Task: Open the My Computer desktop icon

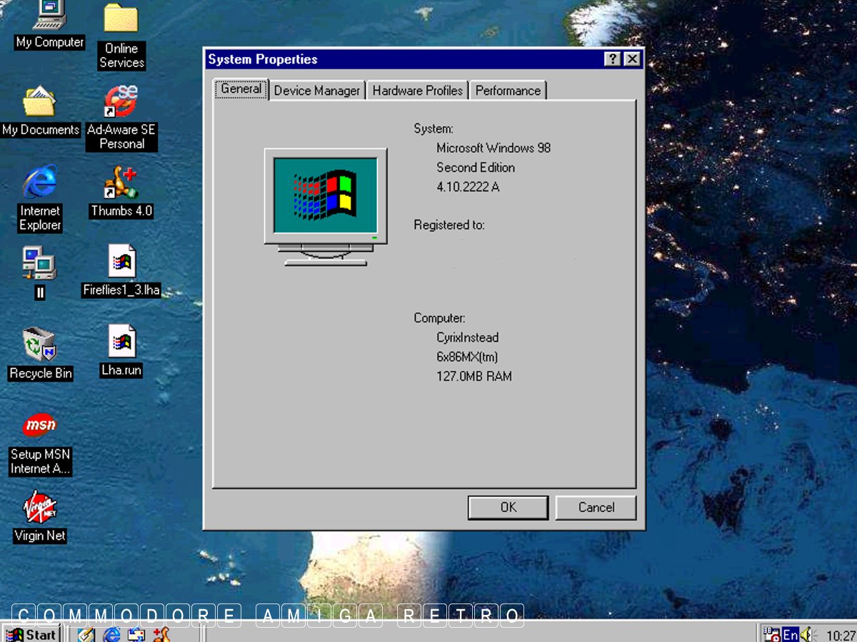Action: [49, 17]
